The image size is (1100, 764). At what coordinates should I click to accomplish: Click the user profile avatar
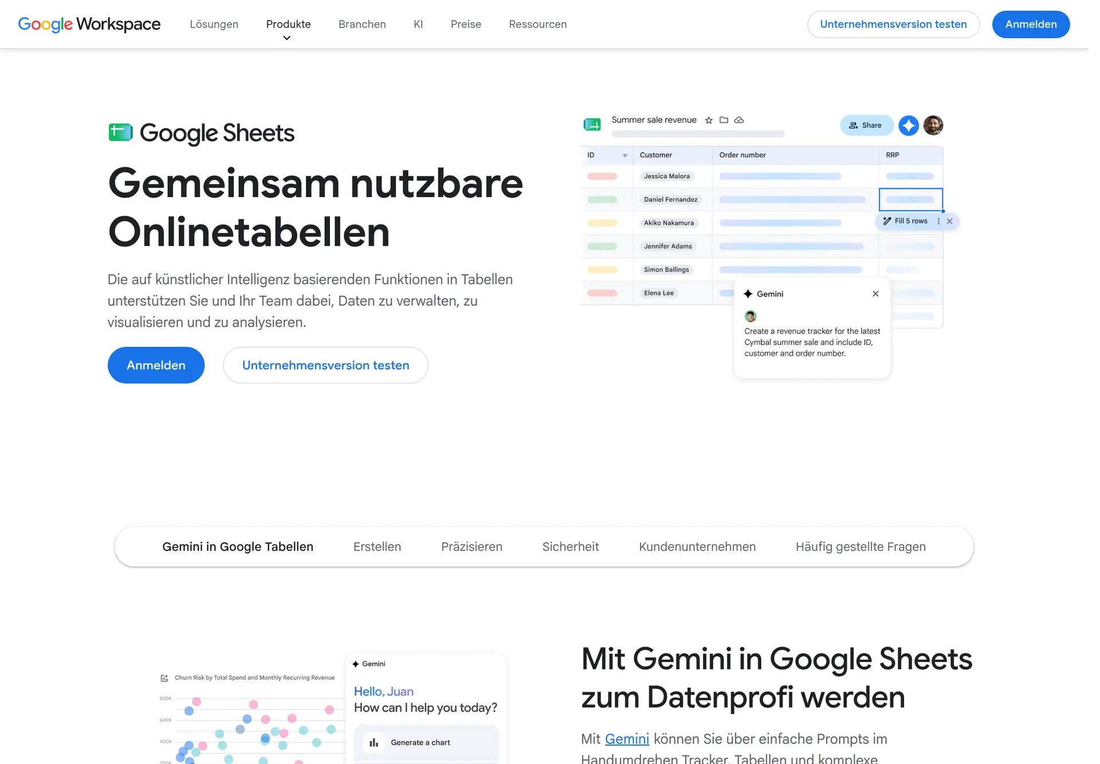tap(933, 125)
